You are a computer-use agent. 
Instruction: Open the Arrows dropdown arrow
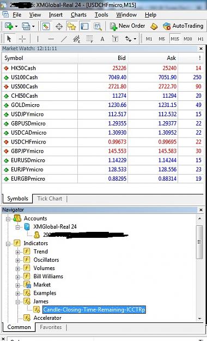135,39
